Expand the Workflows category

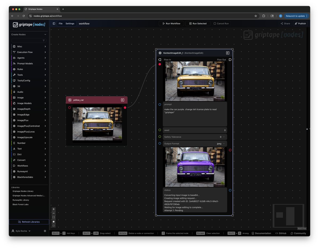click(x=29, y=166)
